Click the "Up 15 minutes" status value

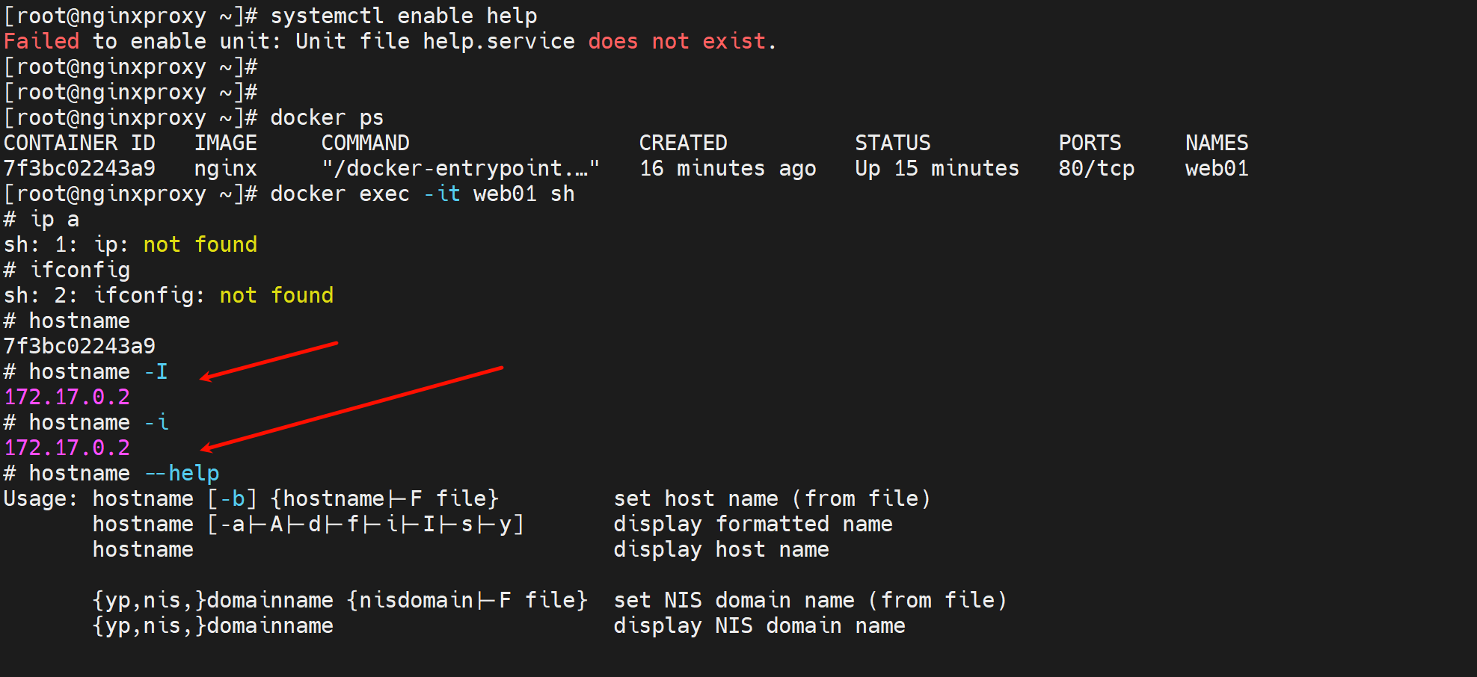pyautogui.click(x=936, y=169)
